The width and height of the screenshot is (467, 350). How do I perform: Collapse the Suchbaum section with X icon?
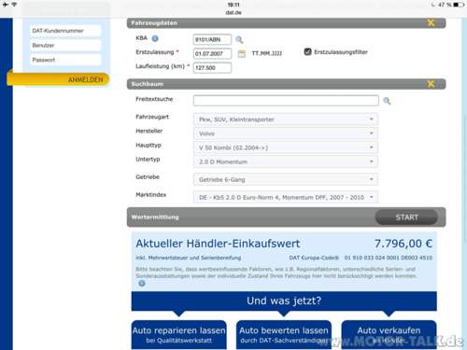pos(431,84)
